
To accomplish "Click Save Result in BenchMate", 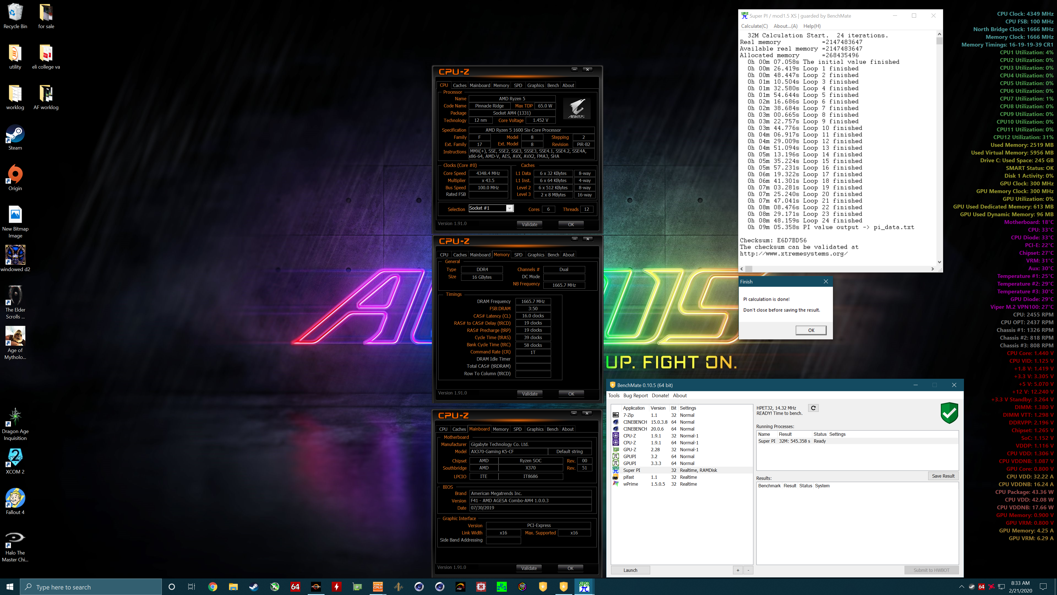I will pyautogui.click(x=943, y=476).
